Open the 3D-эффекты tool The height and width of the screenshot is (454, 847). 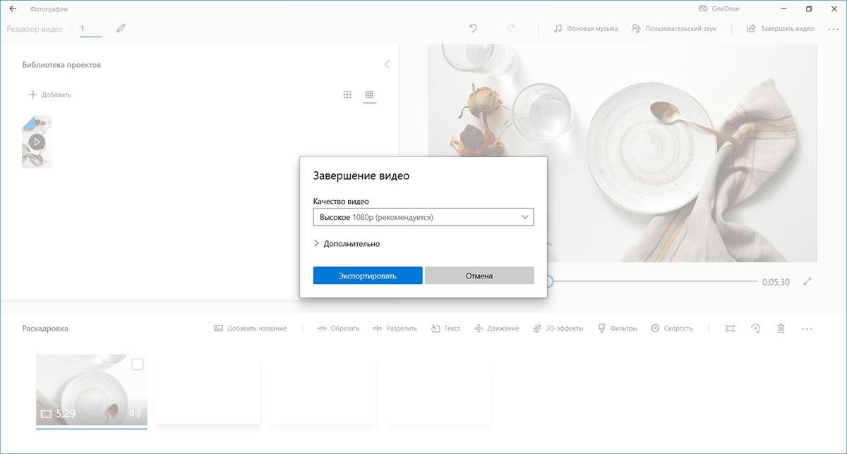pyautogui.click(x=558, y=329)
